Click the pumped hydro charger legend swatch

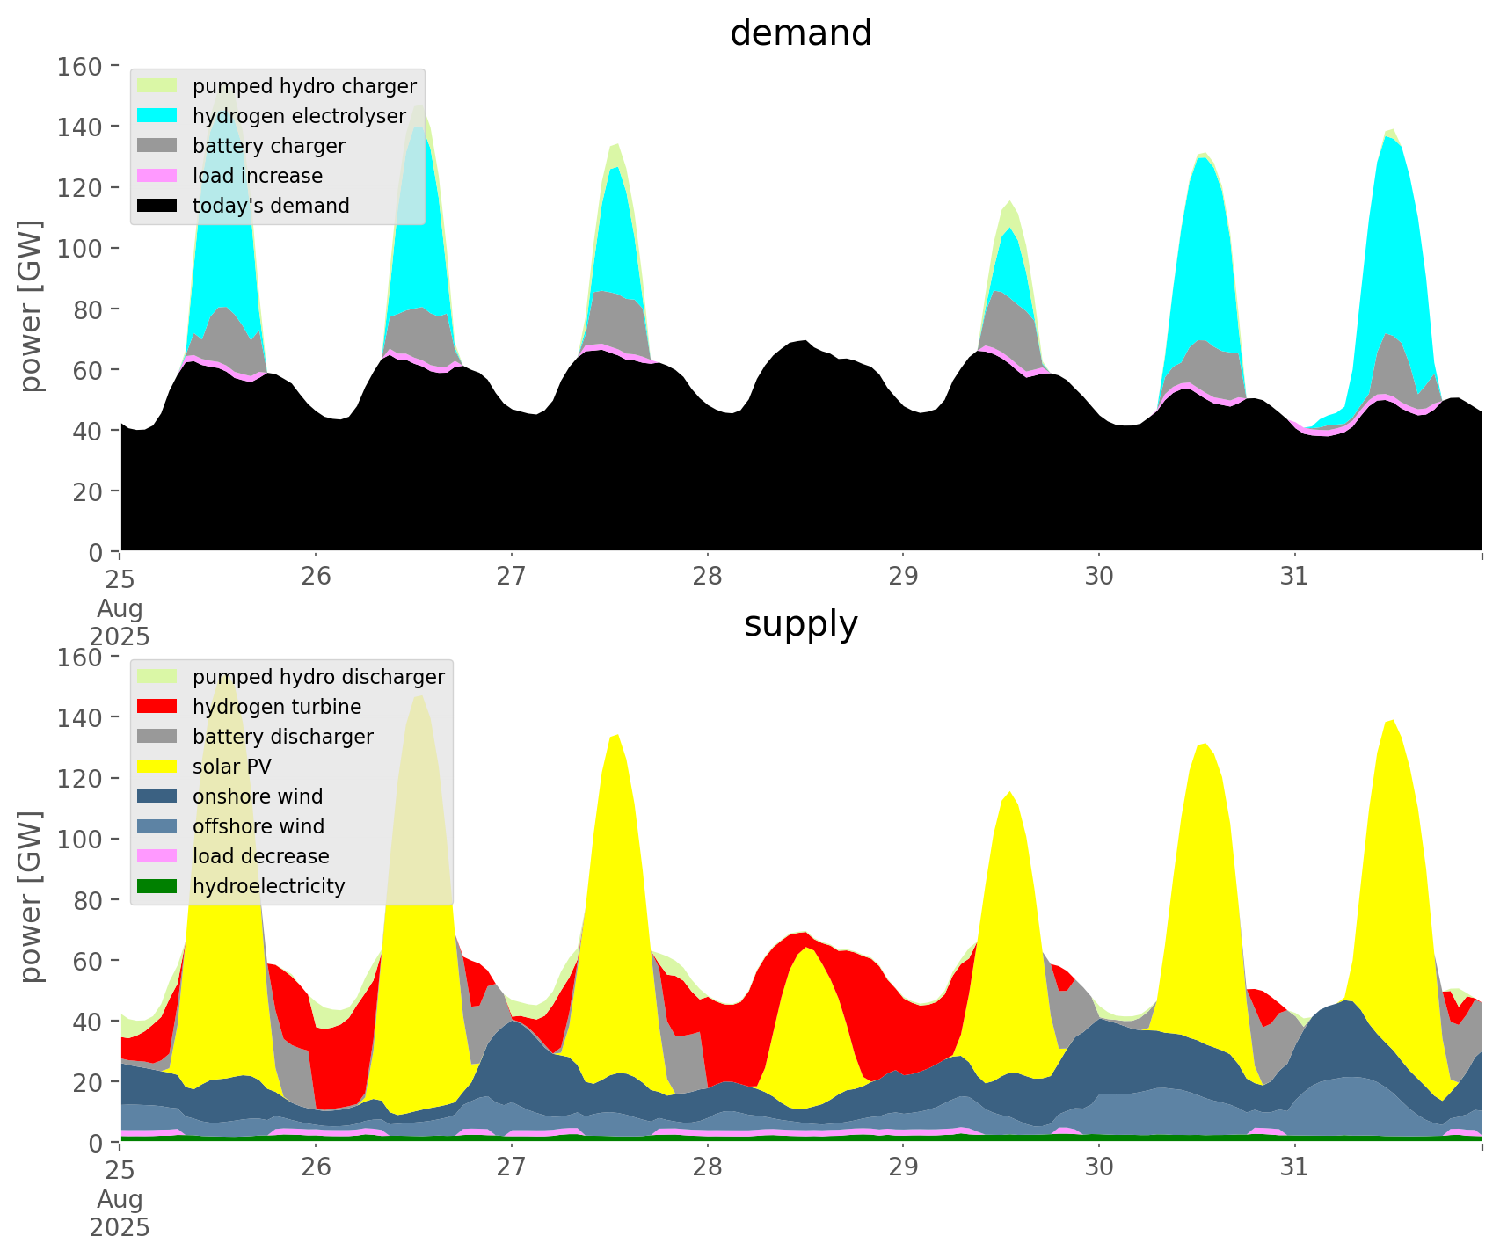pos(158,86)
